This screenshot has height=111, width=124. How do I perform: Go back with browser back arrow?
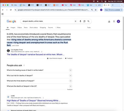click(3, 10)
